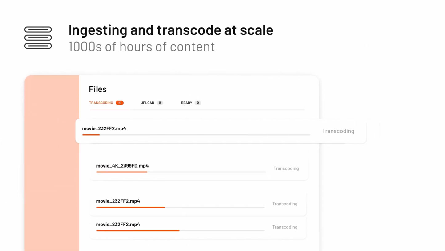This screenshot has height=251, width=445.
Task: Click the zero badge next to READY
Action: 198,103
